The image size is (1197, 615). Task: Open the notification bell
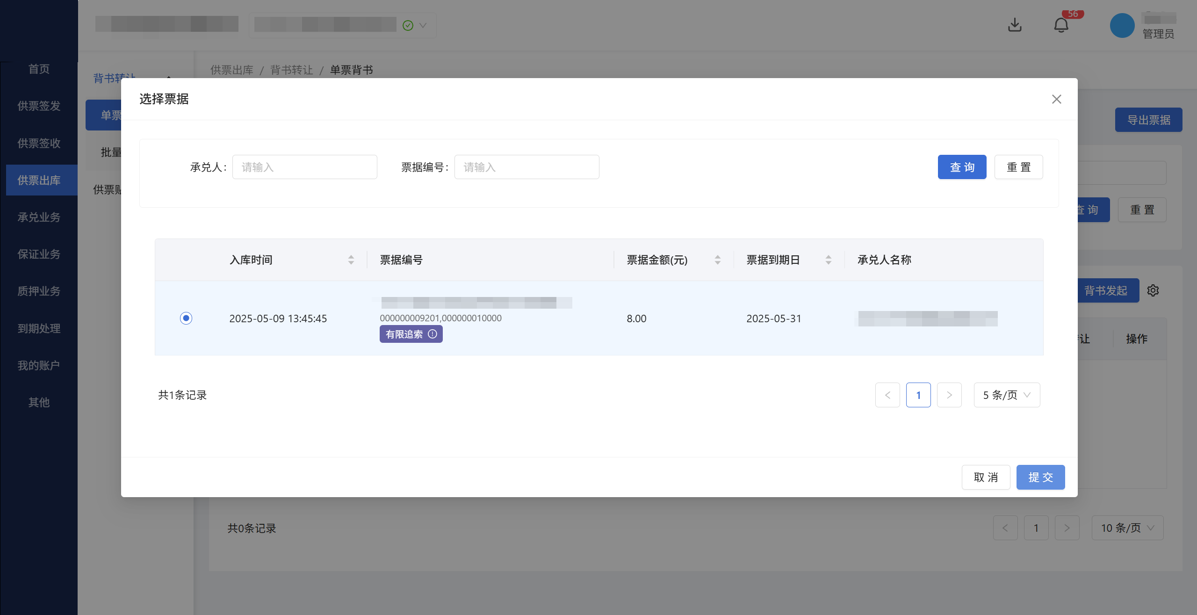tap(1061, 25)
